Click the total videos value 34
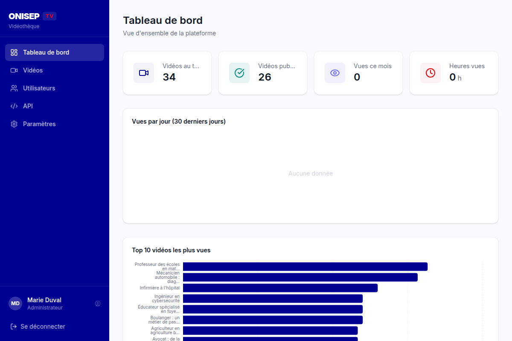 169,77
